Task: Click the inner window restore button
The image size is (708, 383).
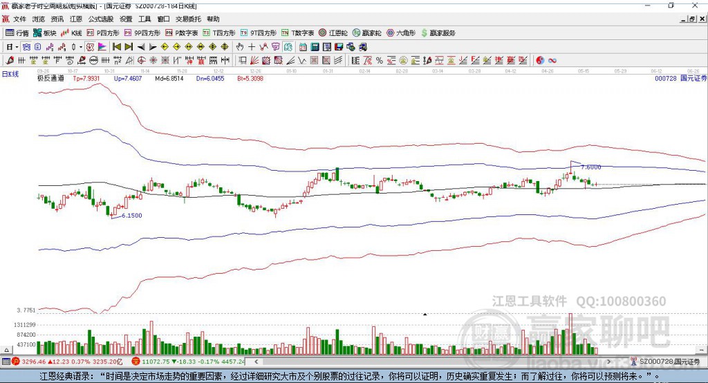Action: click(x=692, y=19)
